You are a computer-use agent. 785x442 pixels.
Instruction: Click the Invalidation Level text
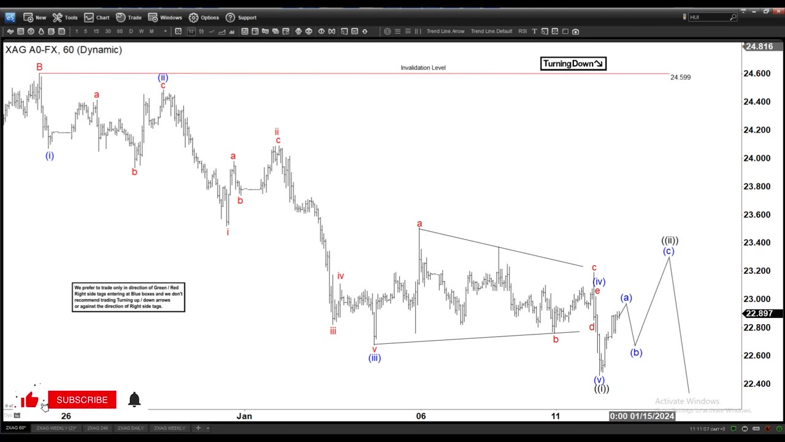(x=423, y=68)
